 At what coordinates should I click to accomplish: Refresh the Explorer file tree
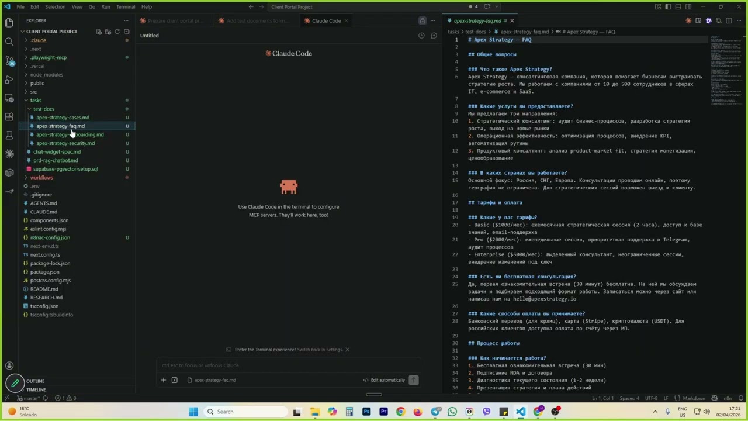point(117,32)
